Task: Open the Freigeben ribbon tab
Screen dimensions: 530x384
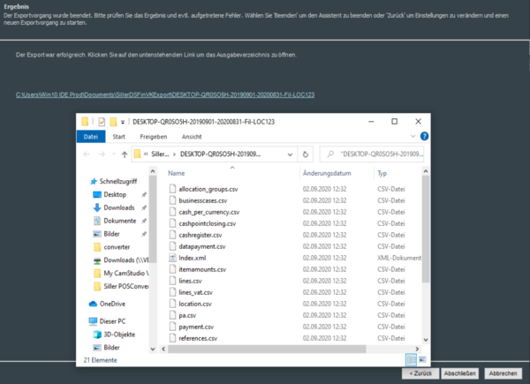Action: click(153, 137)
